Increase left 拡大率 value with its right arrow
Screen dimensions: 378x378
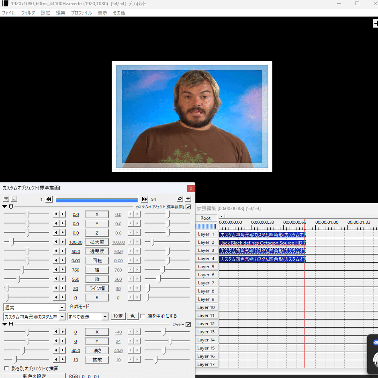63,242
